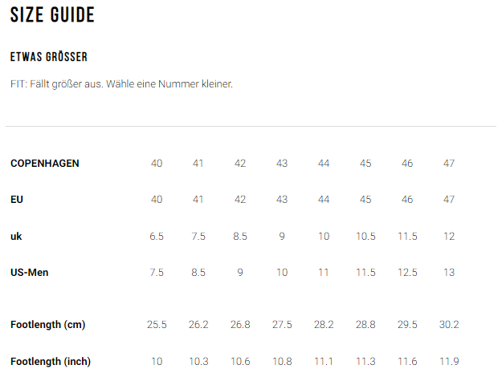This screenshot has height=385, width=502.
Task: Click the uk row label
Action: 16,237
